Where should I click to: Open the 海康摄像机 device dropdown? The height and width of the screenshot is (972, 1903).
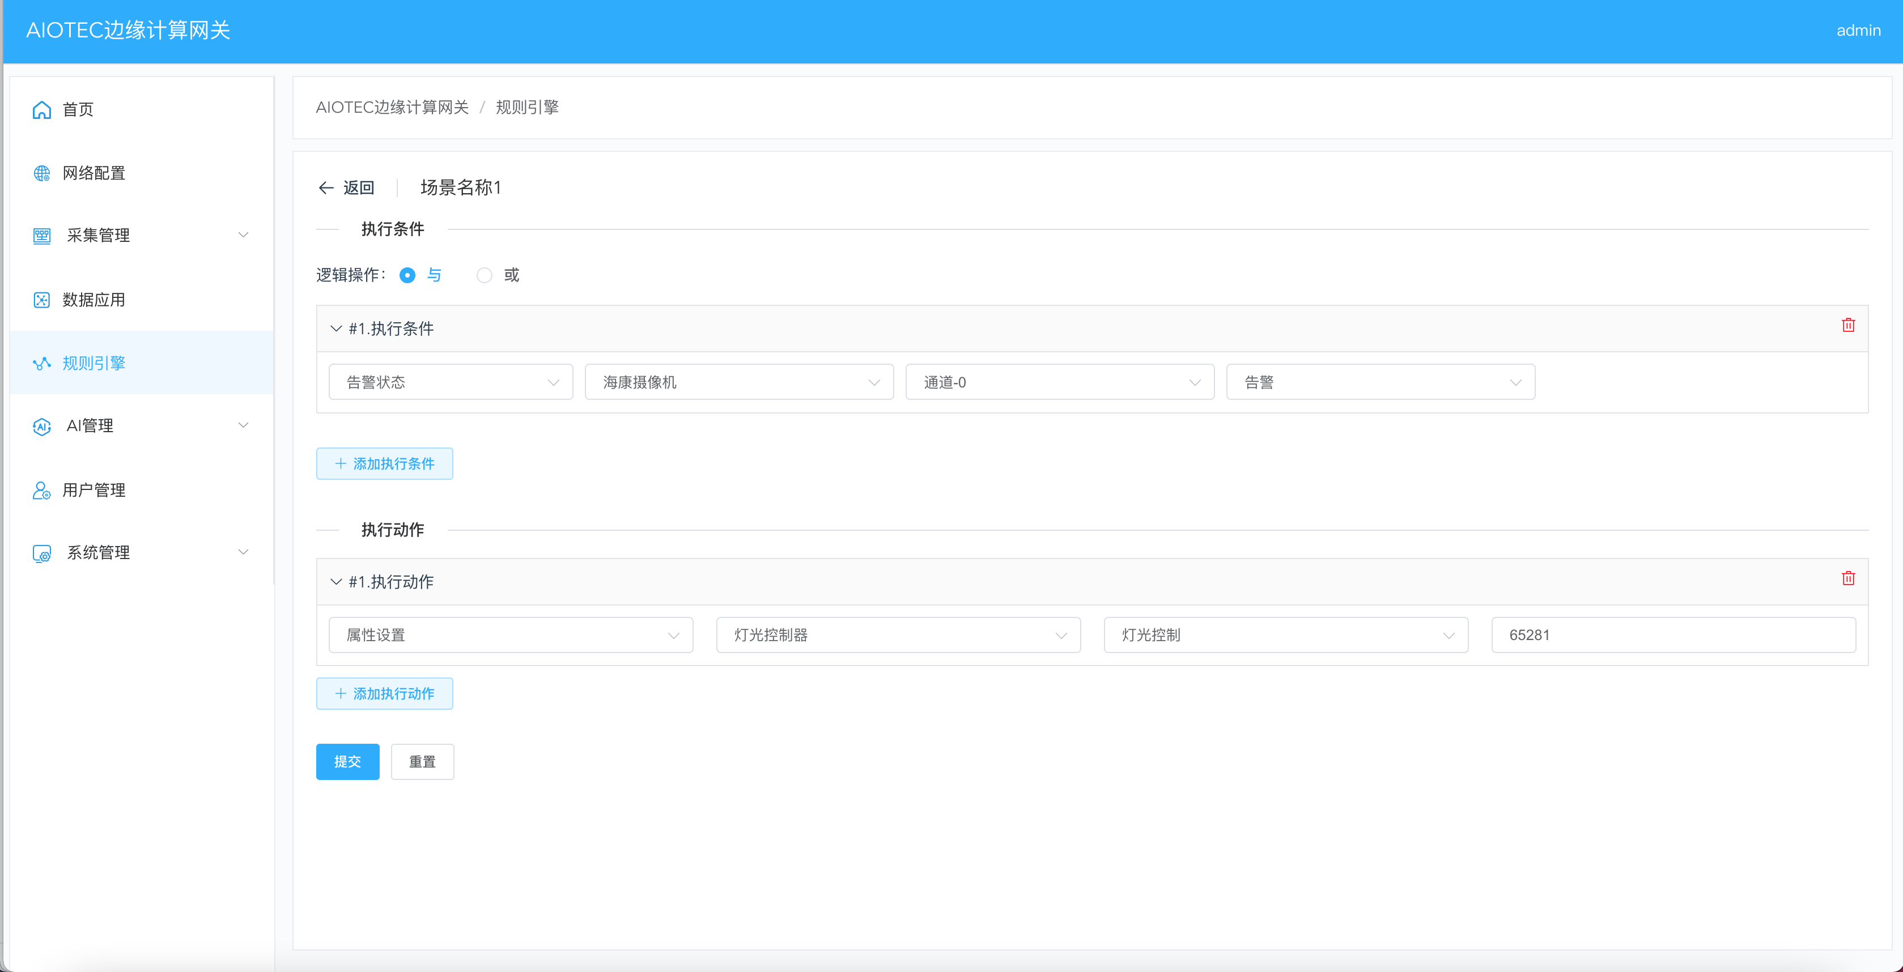click(x=740, y=382)
